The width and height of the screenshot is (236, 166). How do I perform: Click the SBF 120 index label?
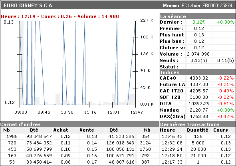(170, 97)
